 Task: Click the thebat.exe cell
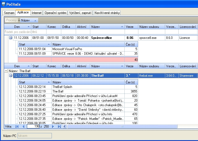[x=152, y=76]
